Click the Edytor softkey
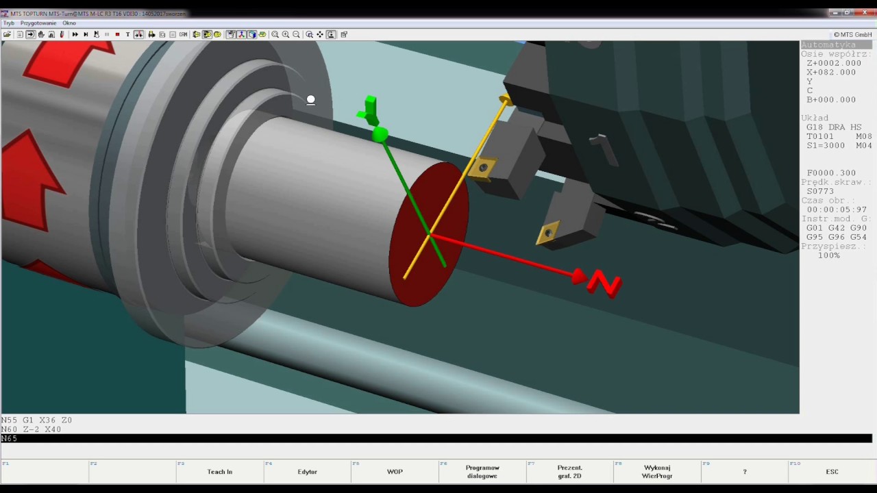The width and height of the screenshot is (877, 493). click(308, 472)
